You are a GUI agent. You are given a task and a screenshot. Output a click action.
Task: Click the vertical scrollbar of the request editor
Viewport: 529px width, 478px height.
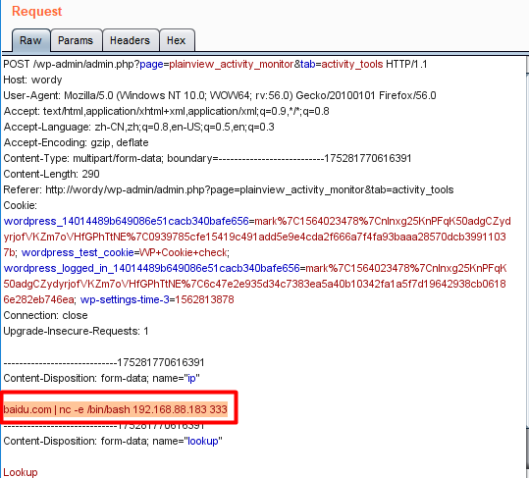[x=527, y=267]
